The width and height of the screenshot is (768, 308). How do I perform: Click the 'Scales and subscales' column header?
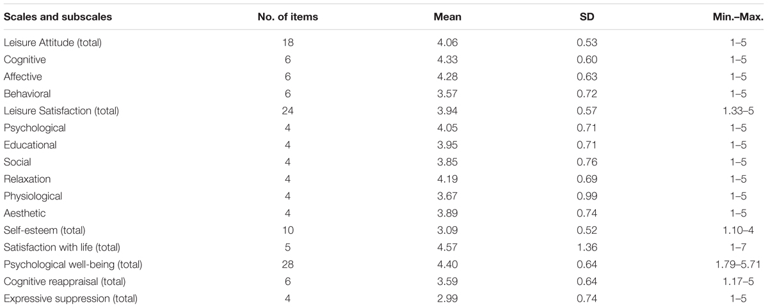click(x=58, y=17)
